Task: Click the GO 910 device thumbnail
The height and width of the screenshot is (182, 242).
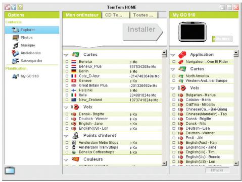Action: (x=192, y=32)
